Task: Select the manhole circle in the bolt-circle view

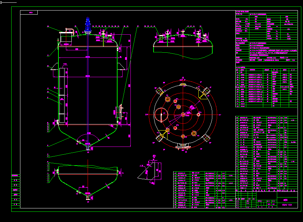Action: (x=161, y=115)
